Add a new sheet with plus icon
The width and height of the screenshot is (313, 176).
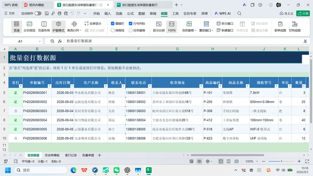pos(99,155)
